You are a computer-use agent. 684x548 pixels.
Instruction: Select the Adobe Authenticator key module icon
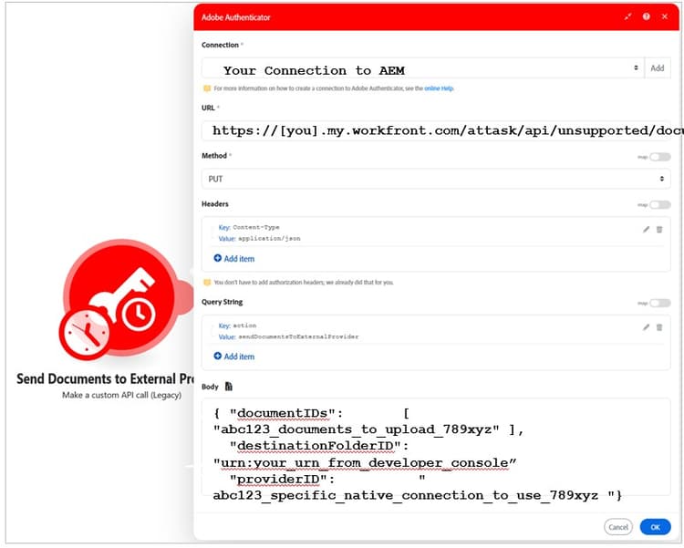tap(121, 298)
